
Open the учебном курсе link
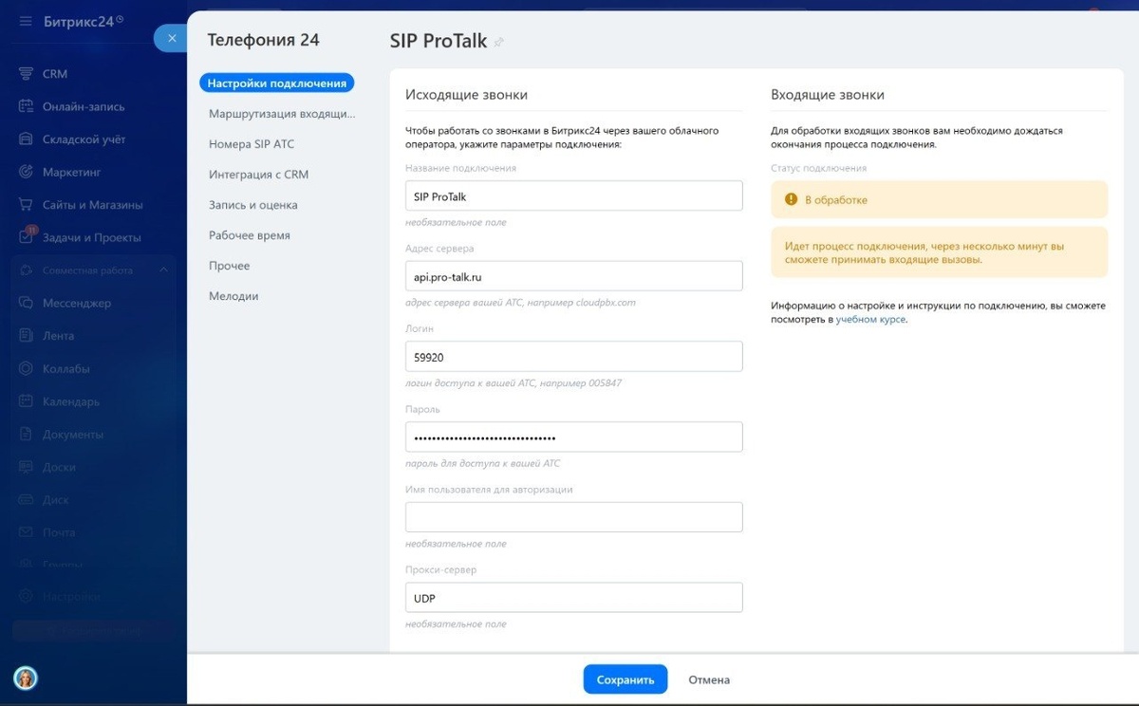click(870, 320)
